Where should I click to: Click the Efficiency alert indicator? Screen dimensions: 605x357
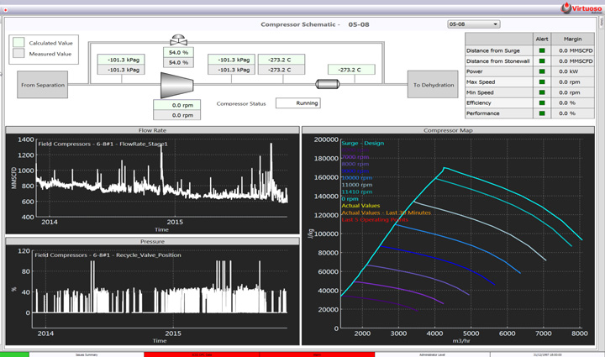542,102
